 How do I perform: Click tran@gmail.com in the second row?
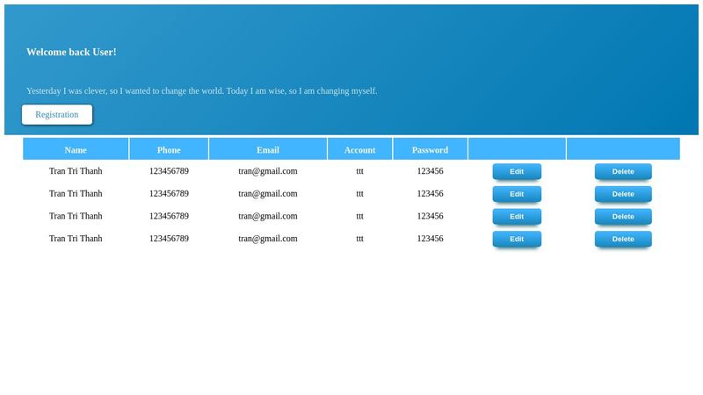click(x=268, y=193)
